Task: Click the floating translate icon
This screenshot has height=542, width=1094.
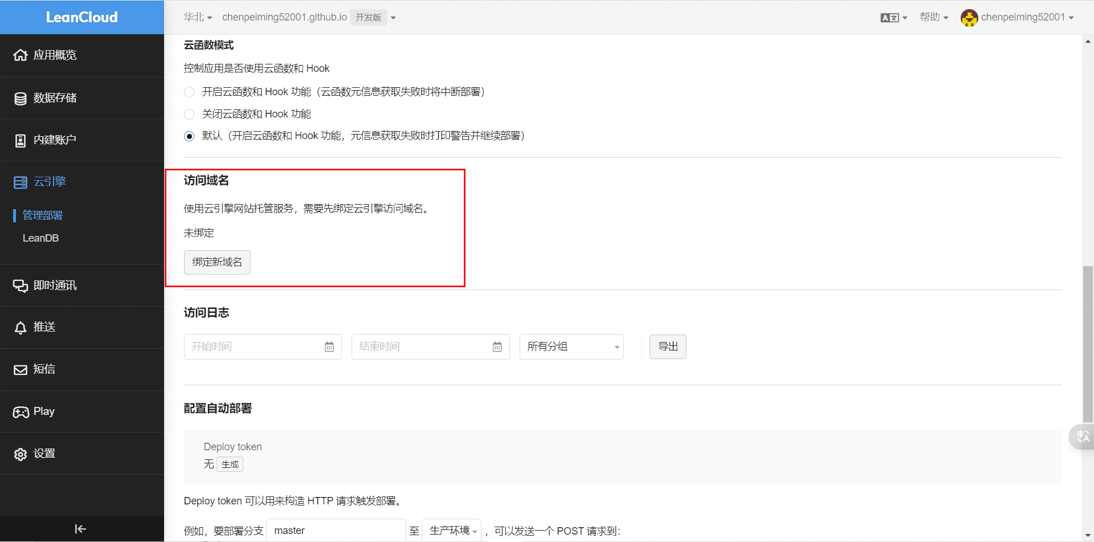Action: [x=1083, y=437]
